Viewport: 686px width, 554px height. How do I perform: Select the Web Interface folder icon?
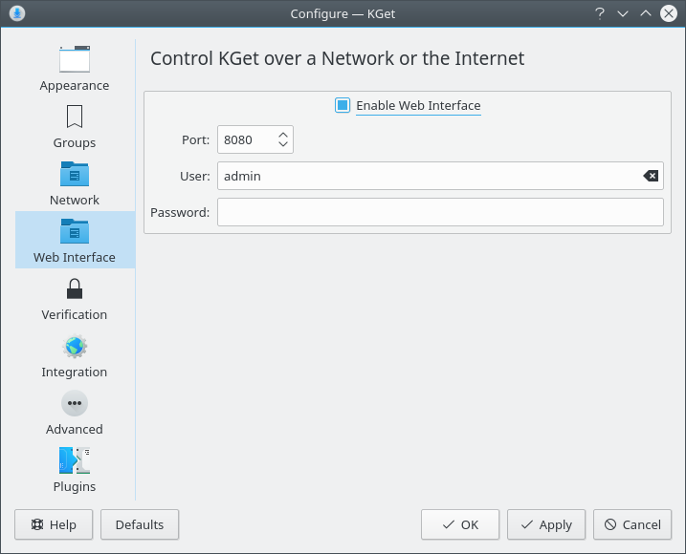click(x=74, y=231)
